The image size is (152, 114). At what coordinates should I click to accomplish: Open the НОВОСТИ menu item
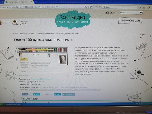[110, 13]
